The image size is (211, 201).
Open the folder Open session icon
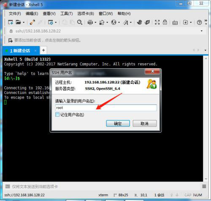click(x=18, y=22)
